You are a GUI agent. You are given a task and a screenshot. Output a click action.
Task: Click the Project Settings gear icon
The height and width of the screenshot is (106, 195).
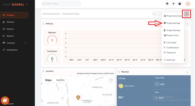165,23
